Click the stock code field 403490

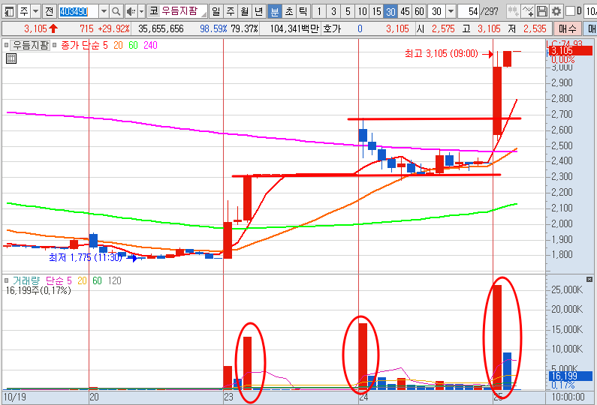pyautogui.click(x=77, y=12)
